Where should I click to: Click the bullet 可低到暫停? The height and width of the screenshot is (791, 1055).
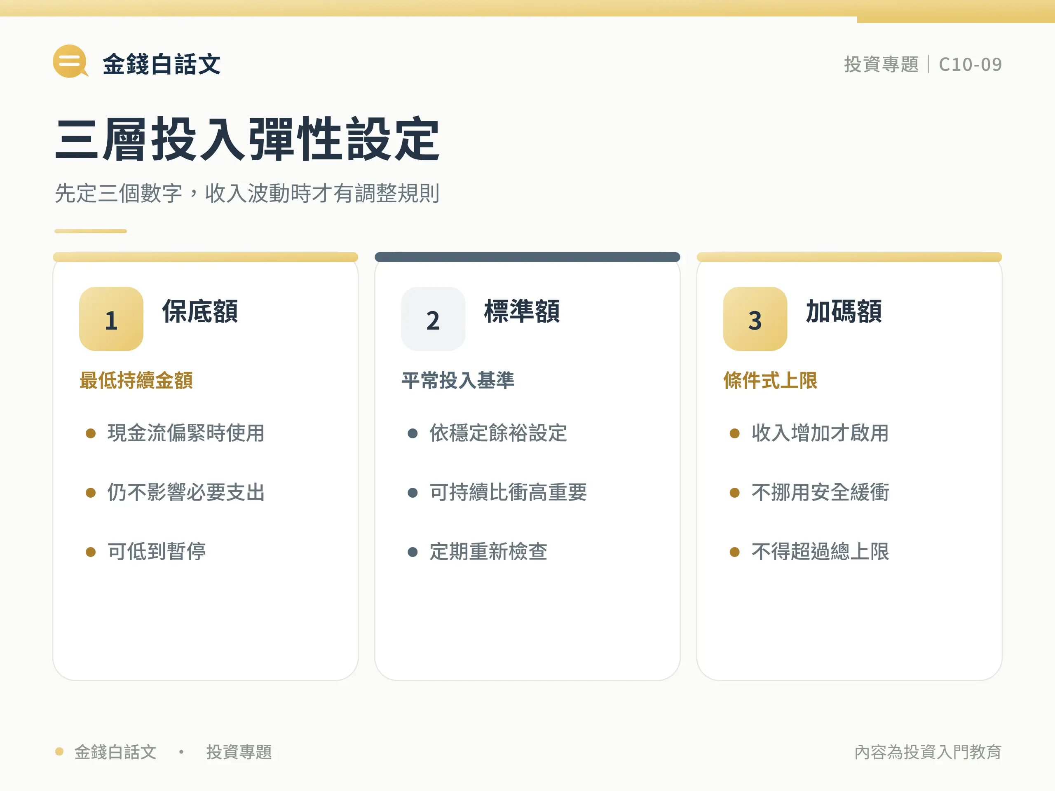point(157,552)
